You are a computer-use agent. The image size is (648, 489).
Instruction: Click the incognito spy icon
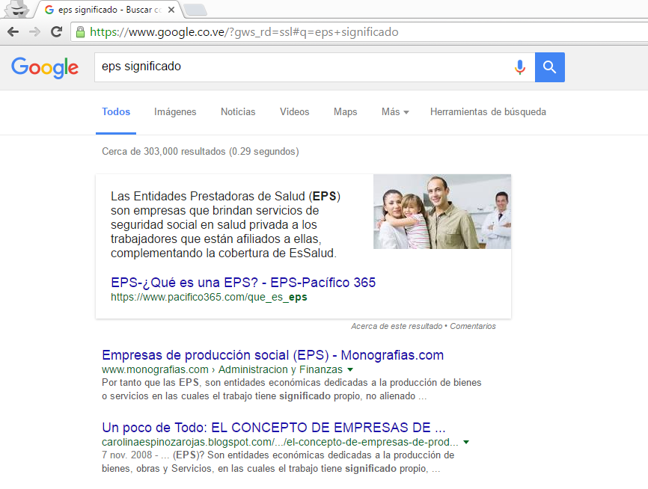point(17,9)
